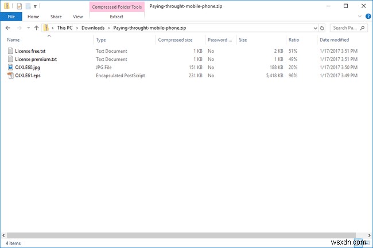Select the file name OJXLE61.eps

pyautogui.click(x=28, y=76)
